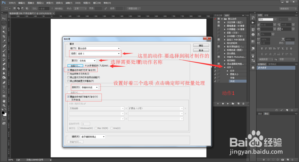Switch to the 历史记录 tab

[x=218, y=15]
